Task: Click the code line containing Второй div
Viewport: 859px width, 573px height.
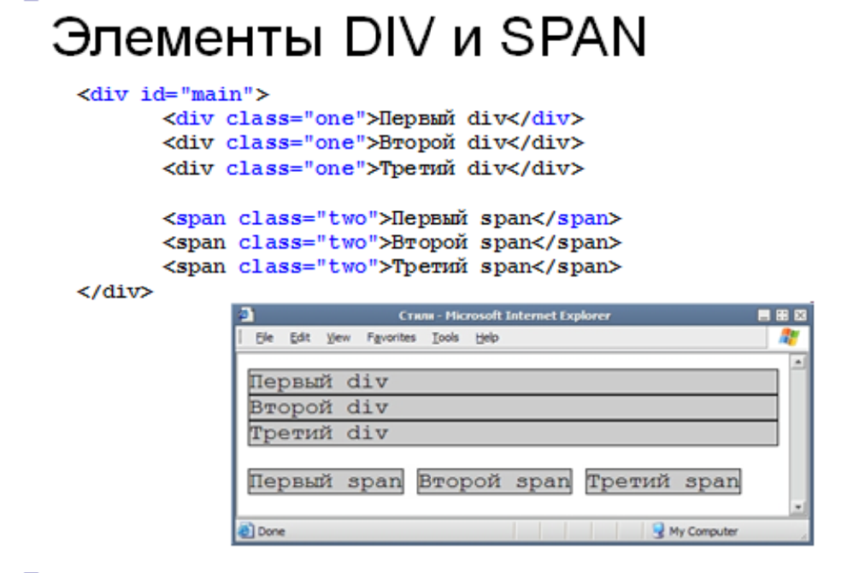Action: coord(374,143)
